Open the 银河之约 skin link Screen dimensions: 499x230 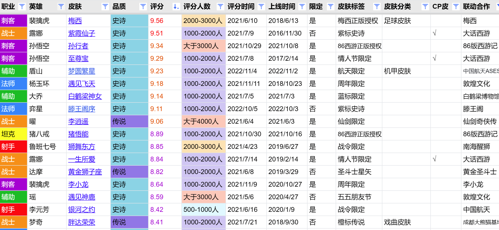[82, 210]
